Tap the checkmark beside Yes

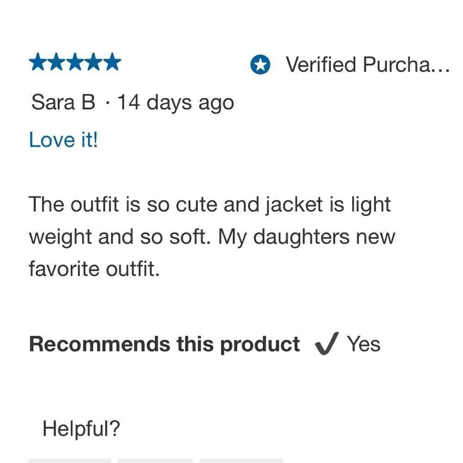coord(326,344)
